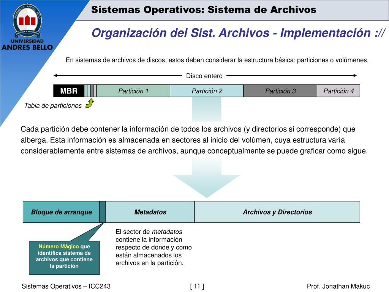Select the black MBR block
Screen dimensions: 389x292
pos(69,91)
